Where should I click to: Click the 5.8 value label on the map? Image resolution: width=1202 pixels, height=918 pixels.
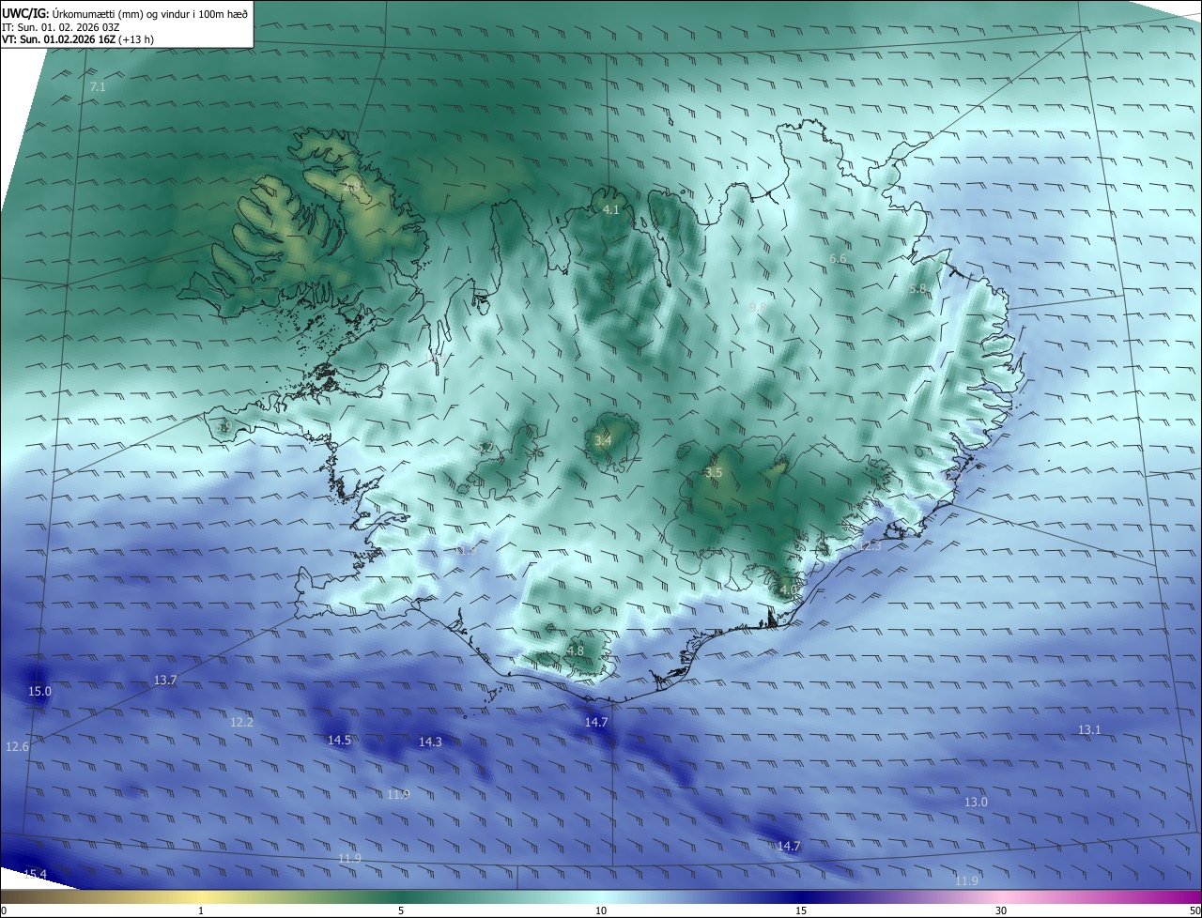pyautogui.click(x=918, y=289)
